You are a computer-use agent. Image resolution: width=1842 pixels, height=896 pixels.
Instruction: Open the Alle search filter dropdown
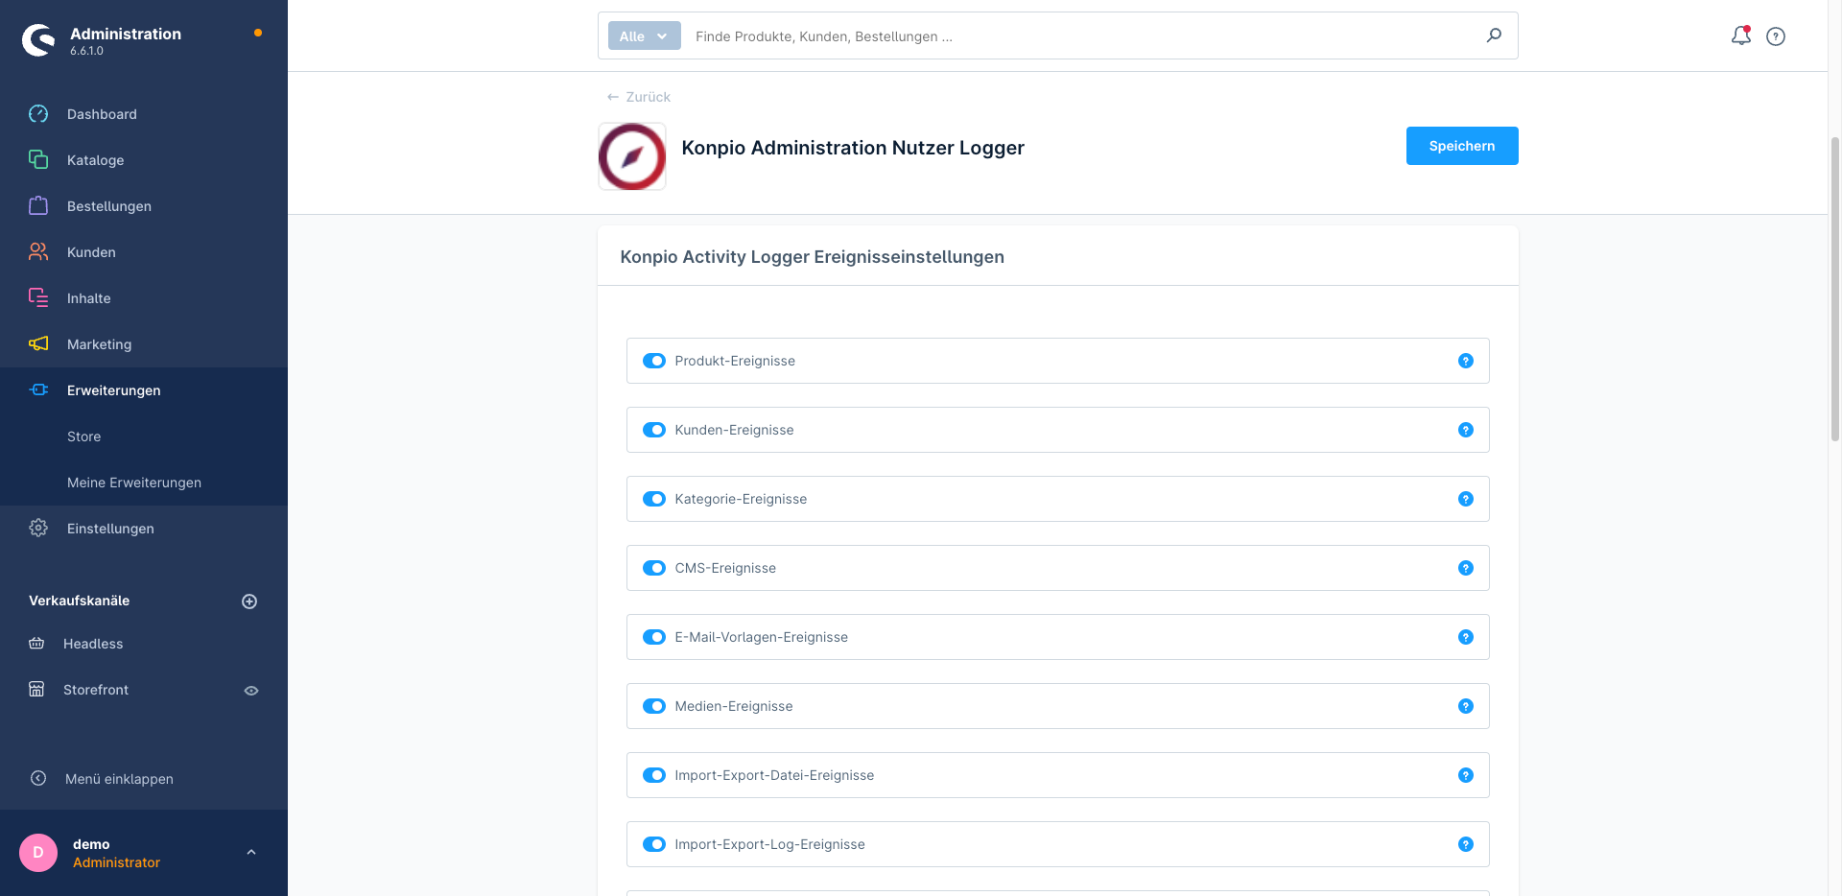[x=644, y=35]
